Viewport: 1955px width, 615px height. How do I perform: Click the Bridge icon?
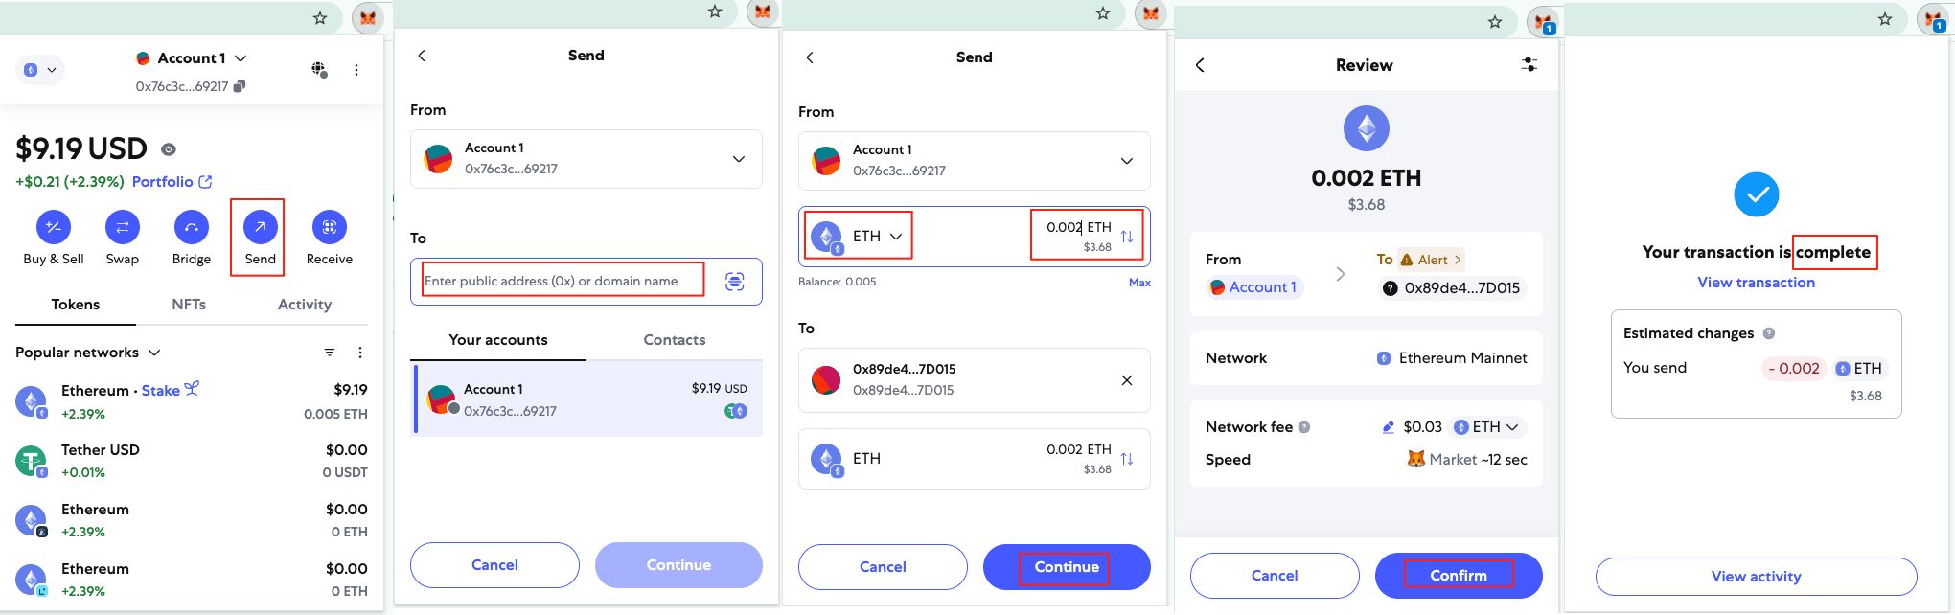192,227
